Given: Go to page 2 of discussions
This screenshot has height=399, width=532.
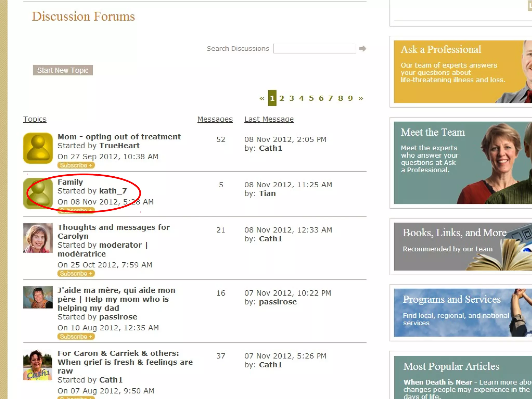Looking at the screenshot, I should [282, 98].
